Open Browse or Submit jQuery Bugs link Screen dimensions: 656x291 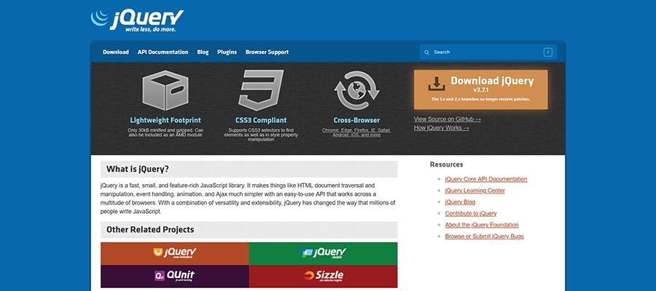point(485,236)
